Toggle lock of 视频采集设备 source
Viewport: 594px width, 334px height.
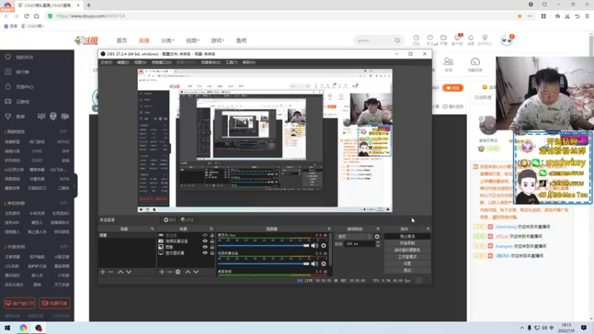click(x=212, y=240)
